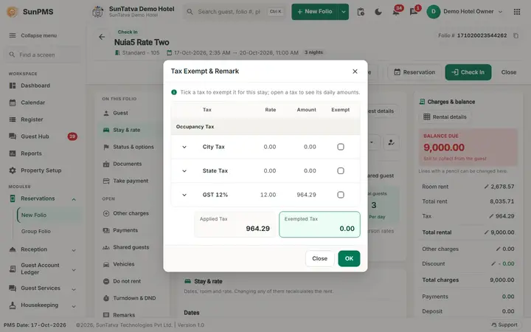Open the New Folio split-button dropdown arrow
Screen dimensions: 531x332
pyautogui.click(x=344, y=12)
